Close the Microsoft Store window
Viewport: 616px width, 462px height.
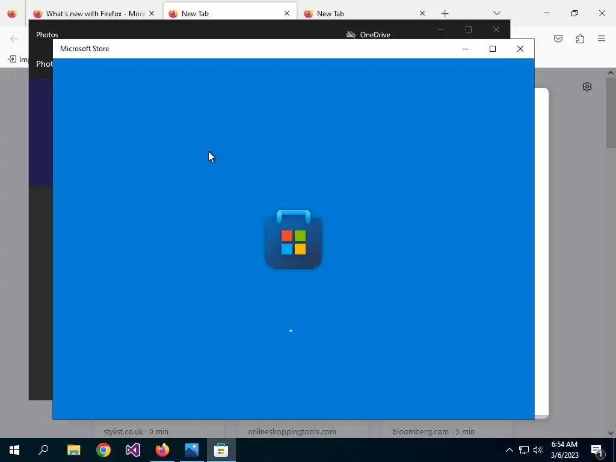[x=520, y=49]
